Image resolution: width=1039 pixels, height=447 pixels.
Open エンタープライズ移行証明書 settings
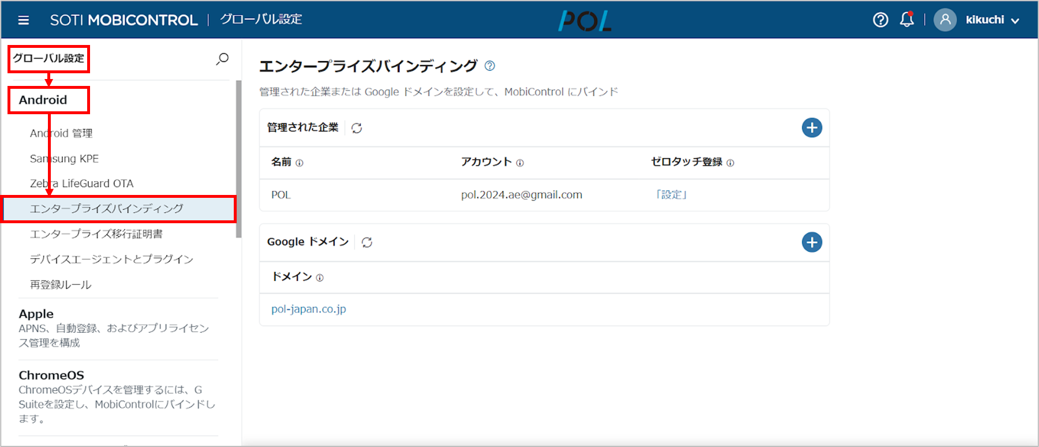[x=96, y=234]
